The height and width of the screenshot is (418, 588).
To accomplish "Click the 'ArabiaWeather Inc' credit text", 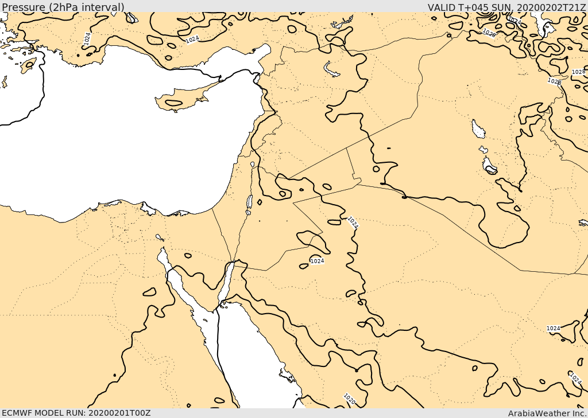I will [548, 413].
